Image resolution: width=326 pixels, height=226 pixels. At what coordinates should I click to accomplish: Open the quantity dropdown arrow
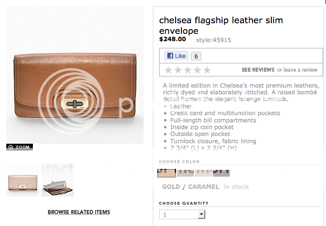pos(201,214)
